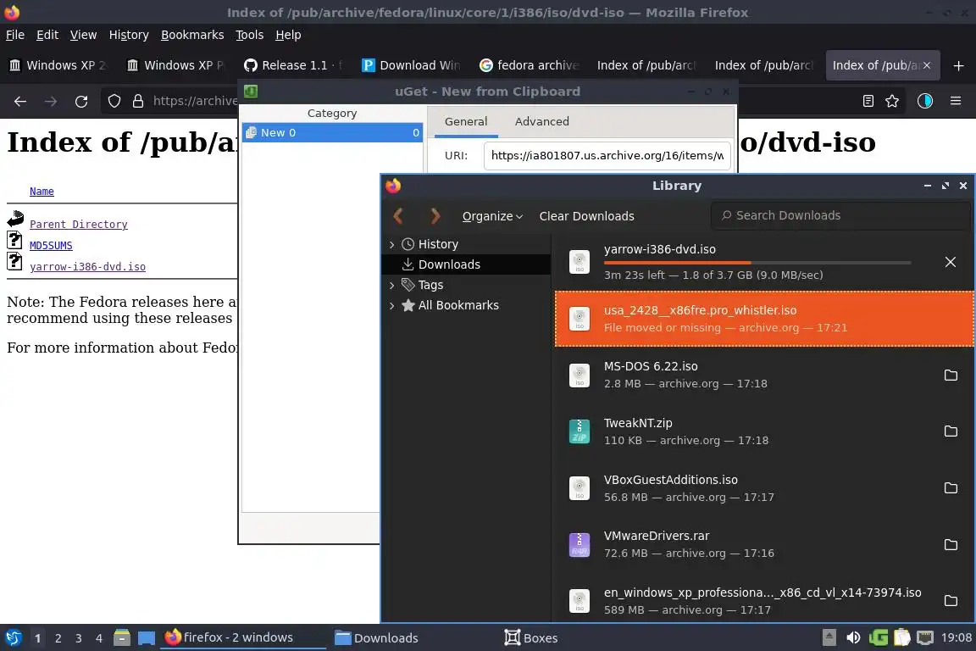Click the MD5SUMS file icon

point(14,241)
